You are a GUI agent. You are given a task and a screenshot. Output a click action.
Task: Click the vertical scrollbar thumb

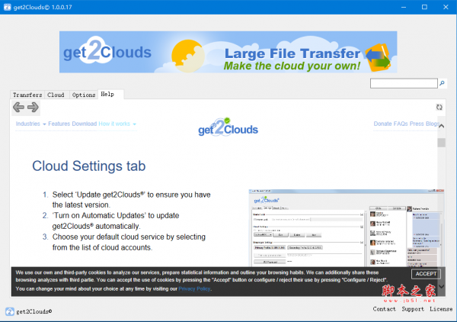[x=441, y=143]
